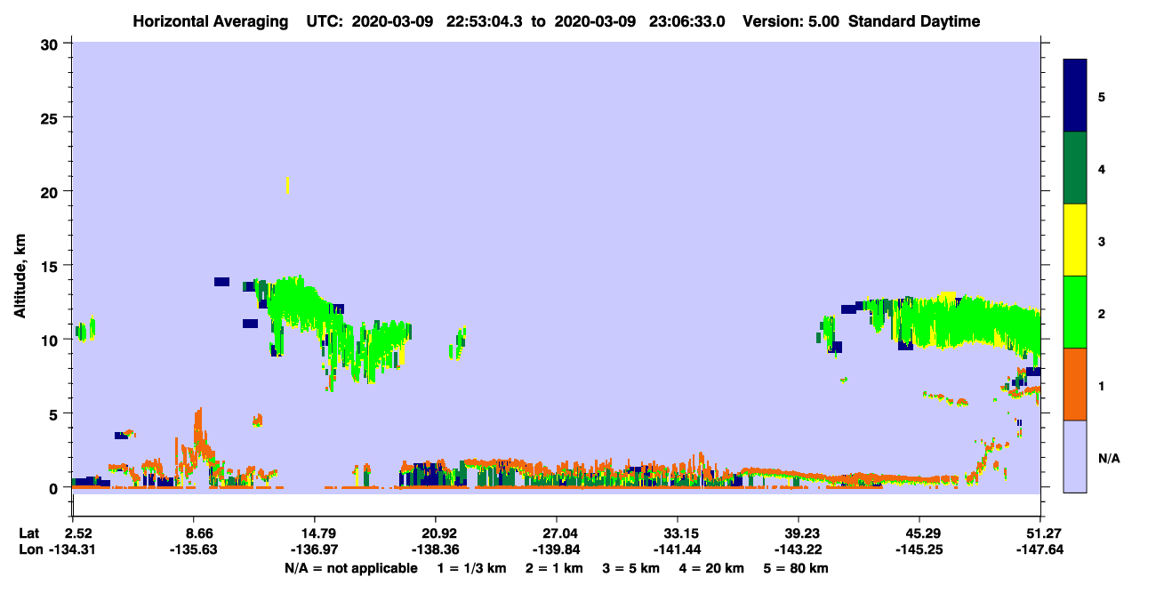Click the longitude value -136.97

(315, 549)
